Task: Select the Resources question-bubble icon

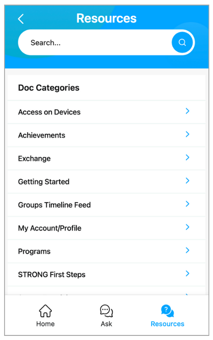Action: coord(167,311)
